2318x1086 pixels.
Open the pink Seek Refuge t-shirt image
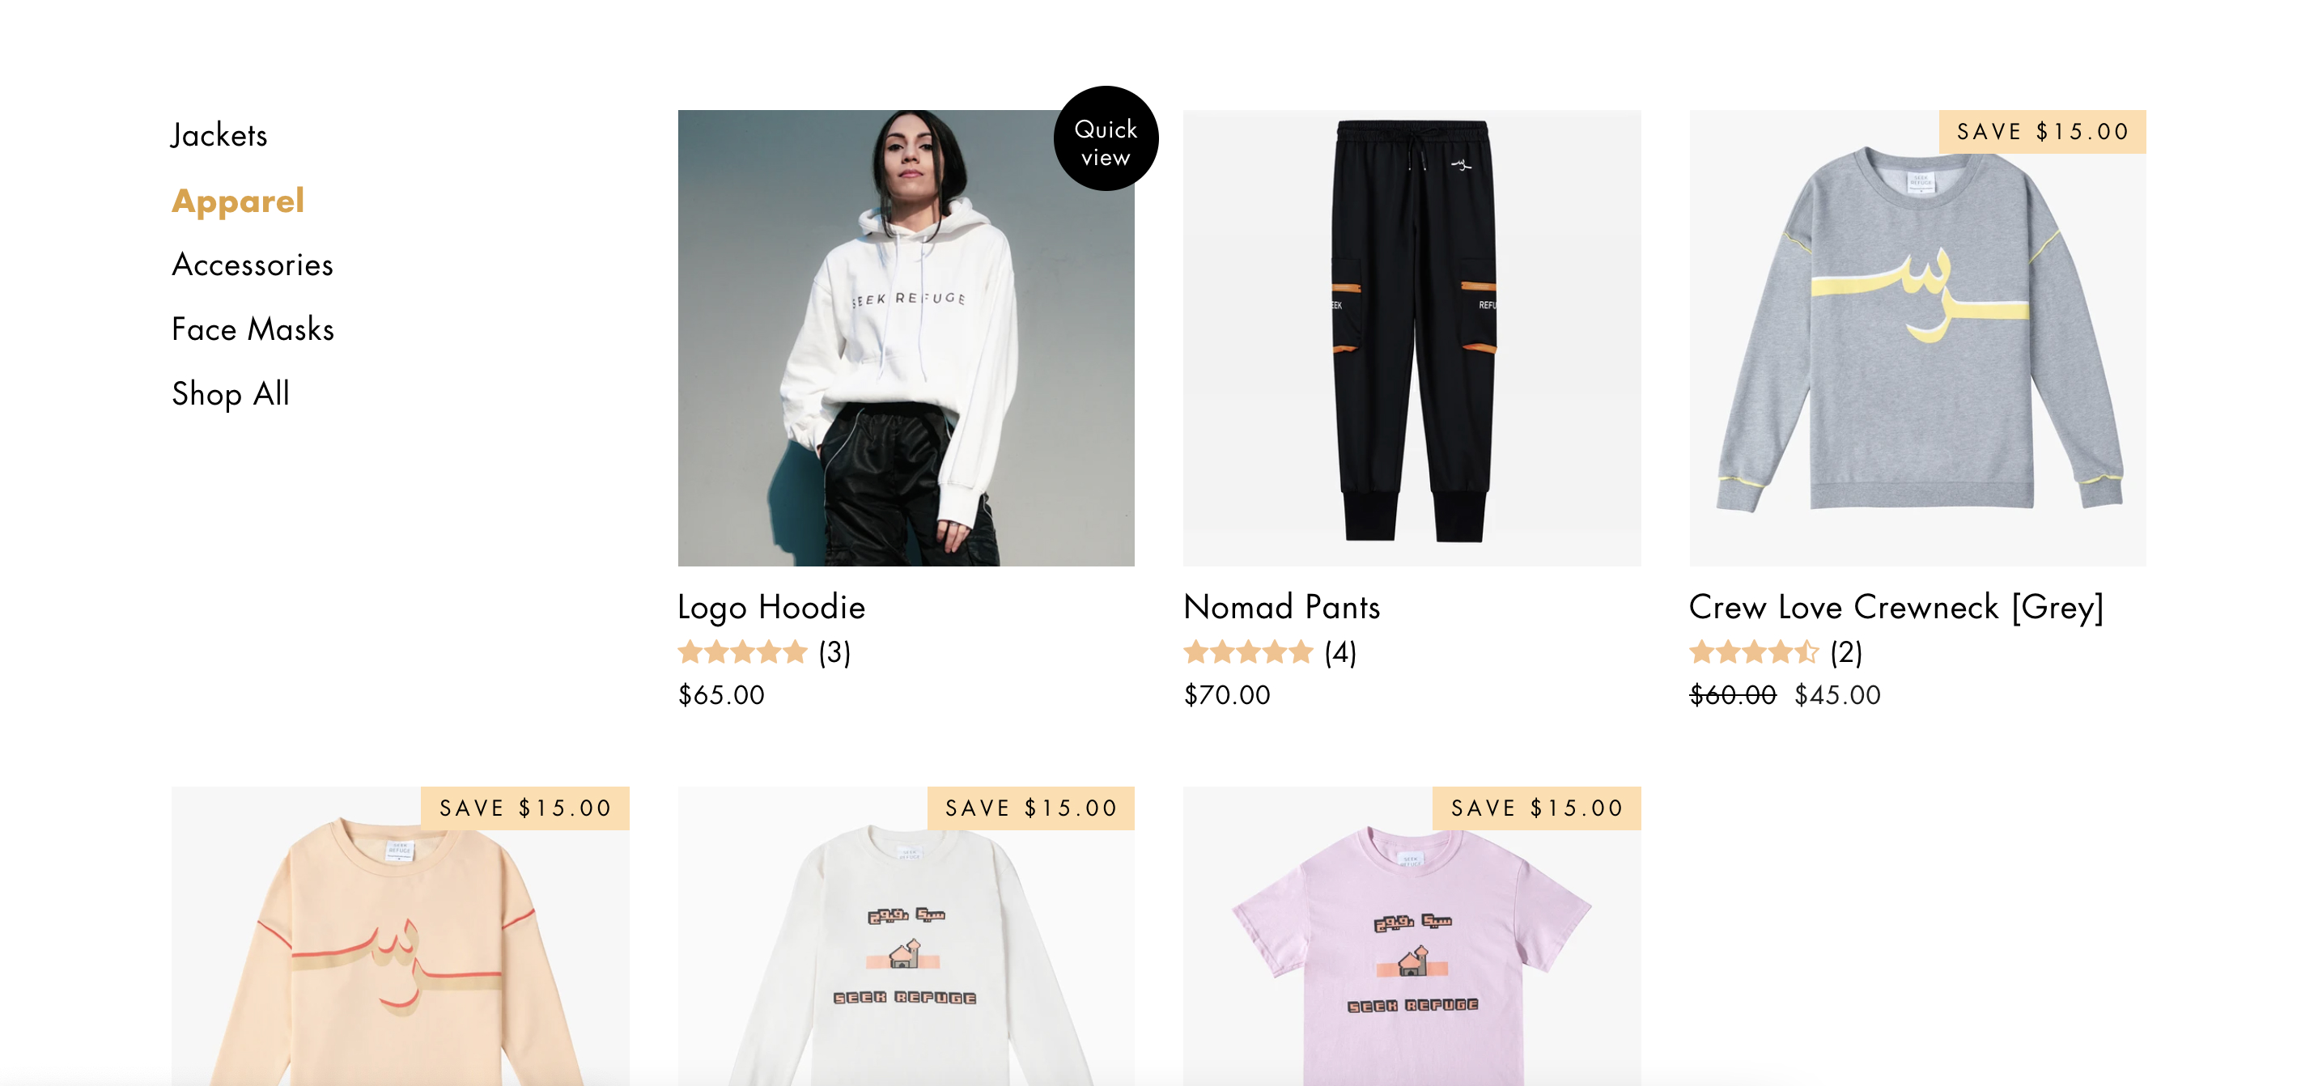point(1411,936)
